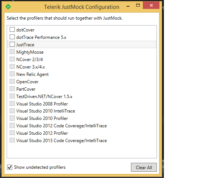Toggle the MightyMoose checkbox
This screenshot has height=178, width=222.
click(13, 52)
